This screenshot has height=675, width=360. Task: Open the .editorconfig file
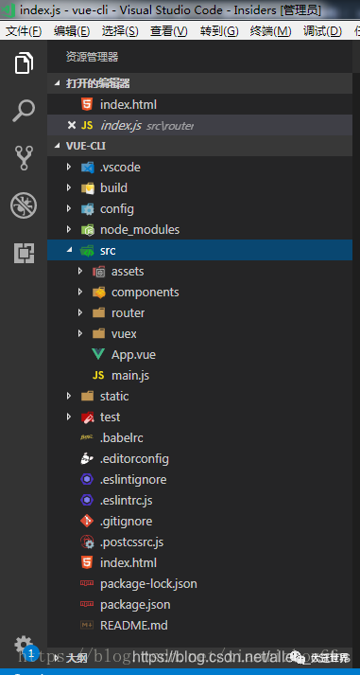pos(199,458)
